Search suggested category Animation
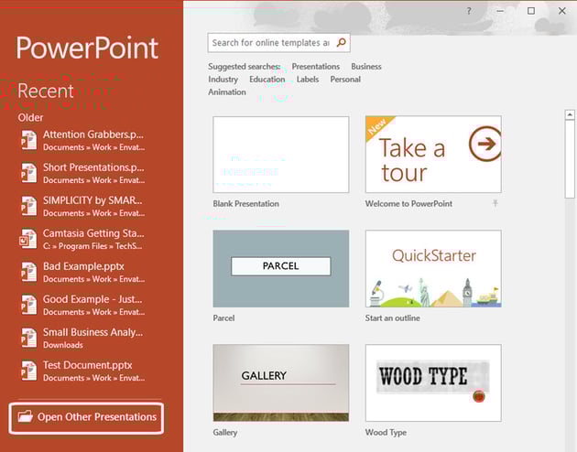Image resolution: width=577 pixels, height=452 pixels. coord(227,92)
